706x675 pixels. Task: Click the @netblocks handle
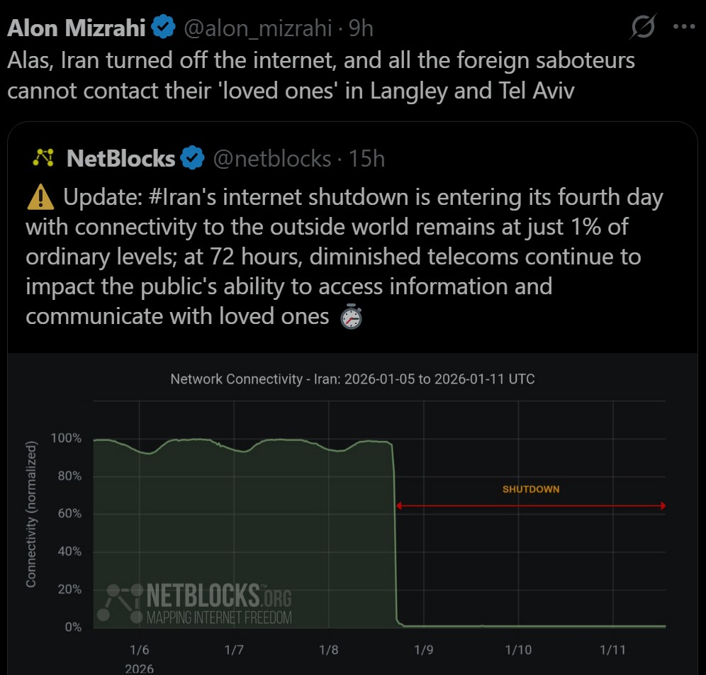271,158
